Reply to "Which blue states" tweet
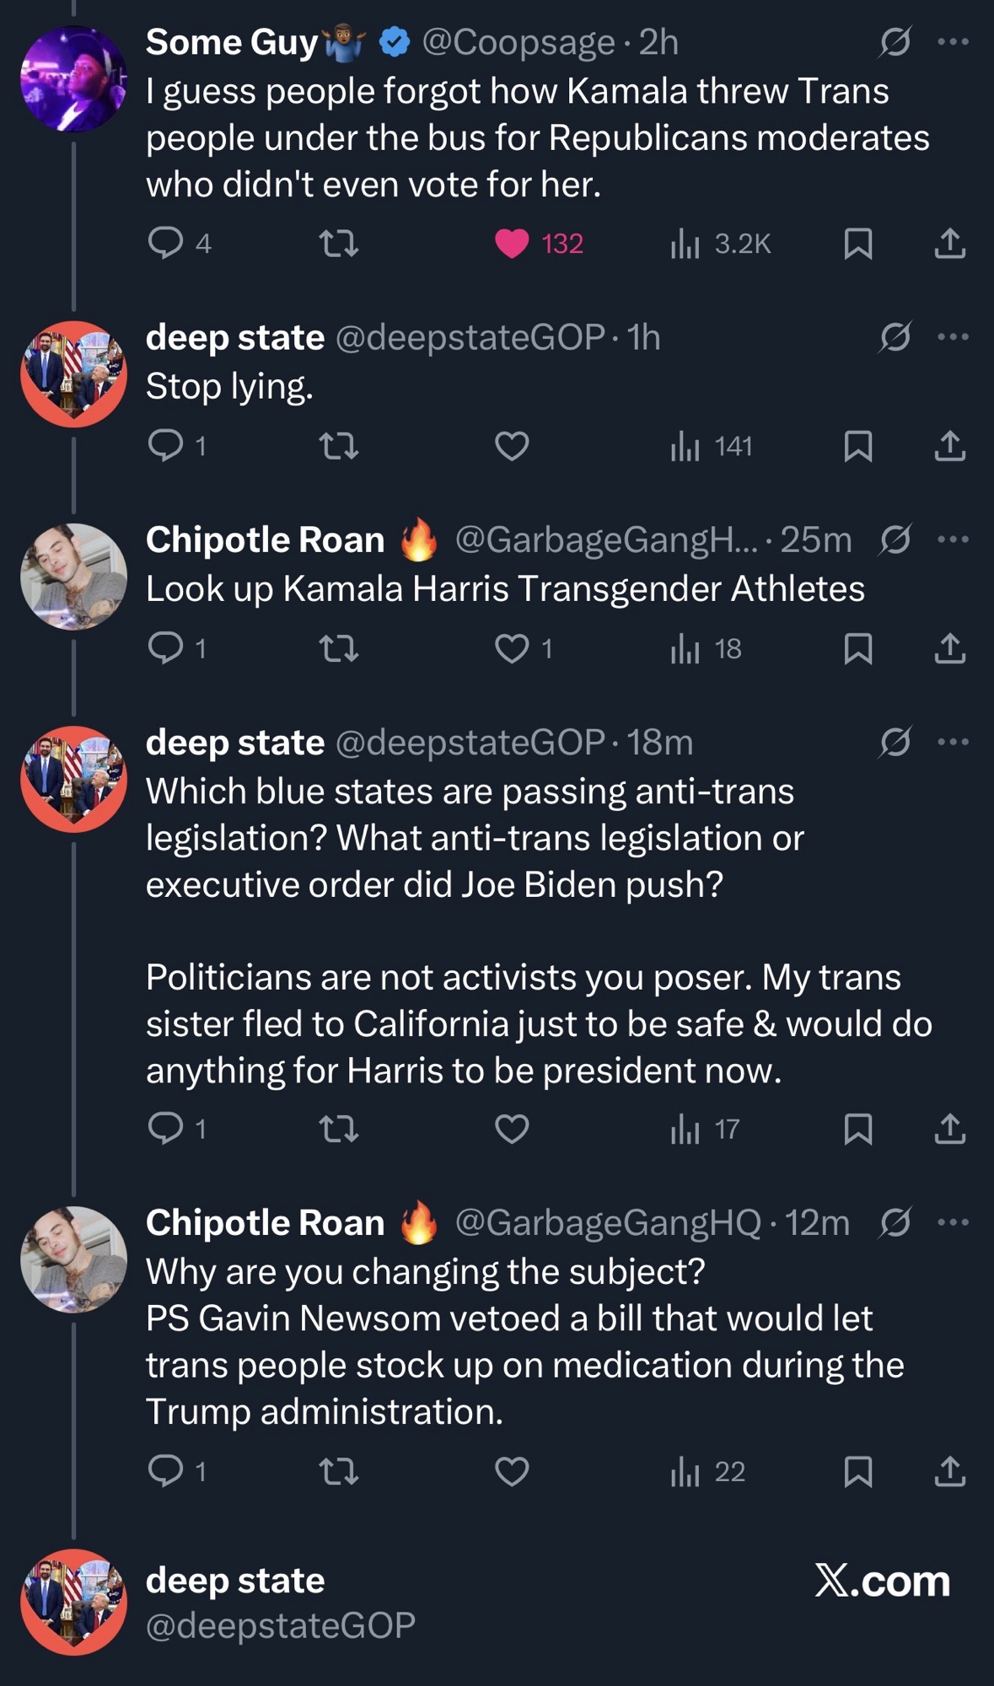The height and width of the screenshot is (1686, 994). tap(165, 1128)
